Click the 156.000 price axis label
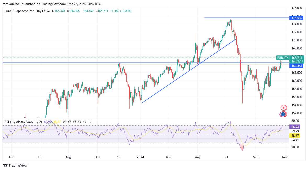This screenshot has height=170, width=308. 296,97
